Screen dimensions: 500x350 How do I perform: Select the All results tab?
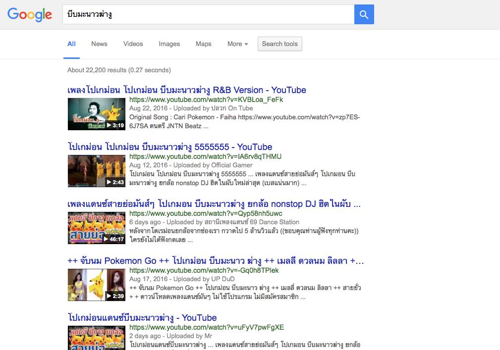coord(71,44)
